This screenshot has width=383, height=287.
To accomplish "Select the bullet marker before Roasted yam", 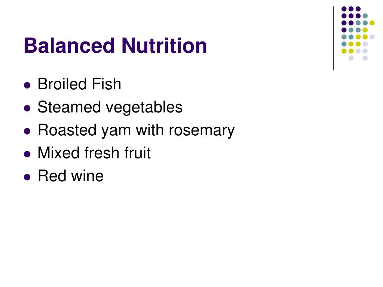I will click(27, 131).
